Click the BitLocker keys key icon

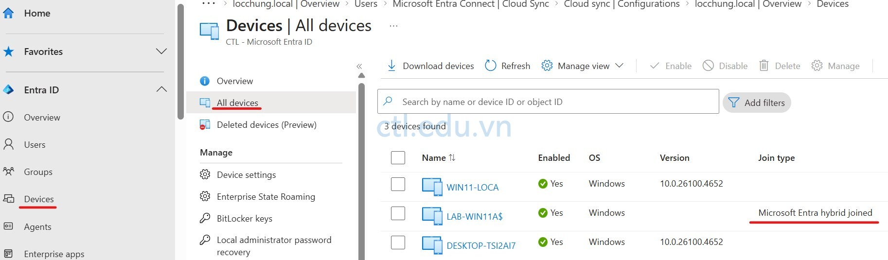(x=205, y=218)
